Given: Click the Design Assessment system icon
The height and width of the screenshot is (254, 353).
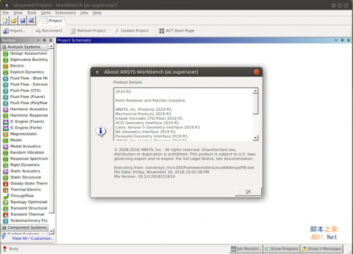Looking at the screenshot, I should (x=6, y=54).
